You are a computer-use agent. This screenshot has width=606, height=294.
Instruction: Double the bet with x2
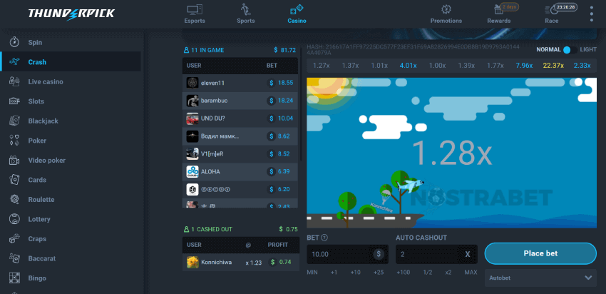pos(448,273)
